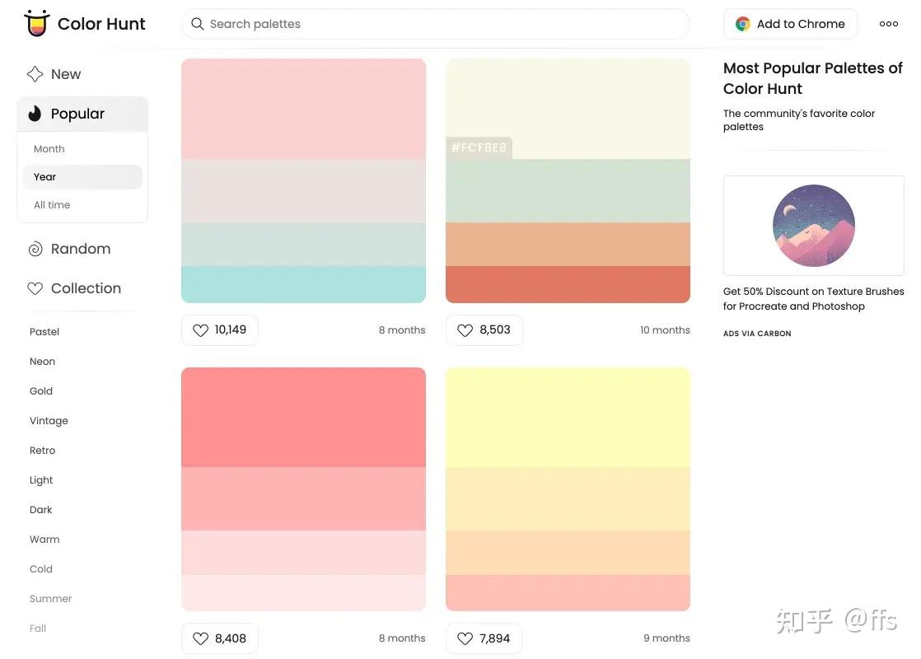This screenshot has width=921, height=659.
Task: Select the Year time filter
Action: [45, 177]
